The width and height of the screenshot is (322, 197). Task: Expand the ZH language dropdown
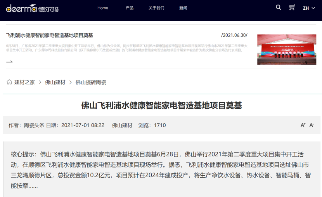309,8
